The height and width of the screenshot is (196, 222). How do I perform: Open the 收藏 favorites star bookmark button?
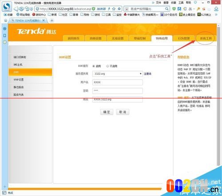(8, 15)
